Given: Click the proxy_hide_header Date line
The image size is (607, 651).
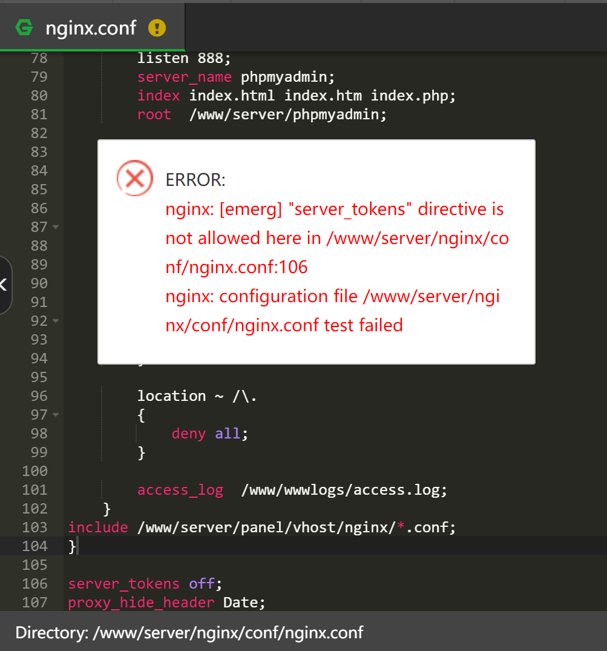Looking at the screenshot, I should pos(166,603).
